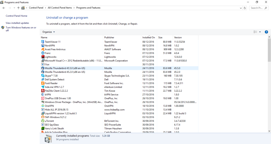Click the refresh address bar button

245,8
